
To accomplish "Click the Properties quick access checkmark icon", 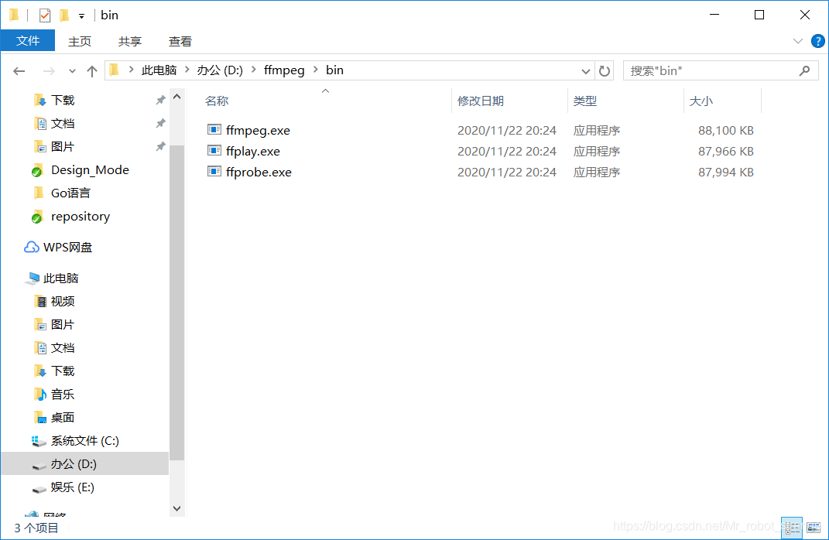I will [x=45, y=15].
